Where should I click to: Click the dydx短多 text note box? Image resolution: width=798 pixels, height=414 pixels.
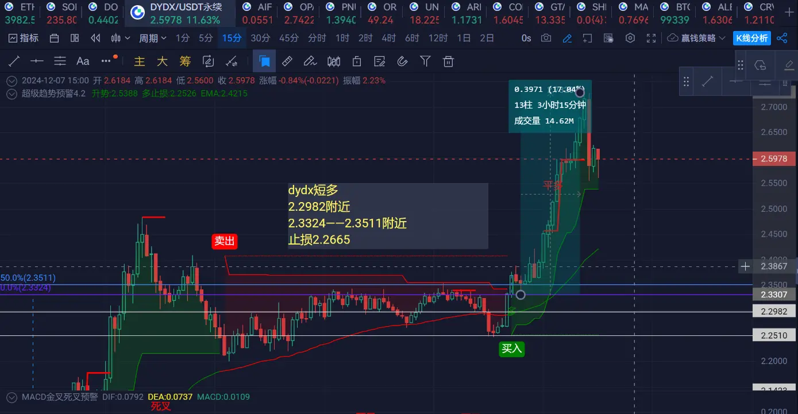point(388,216)
